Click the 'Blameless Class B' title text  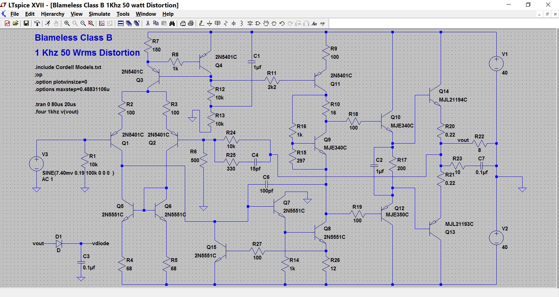pos(74,37)
